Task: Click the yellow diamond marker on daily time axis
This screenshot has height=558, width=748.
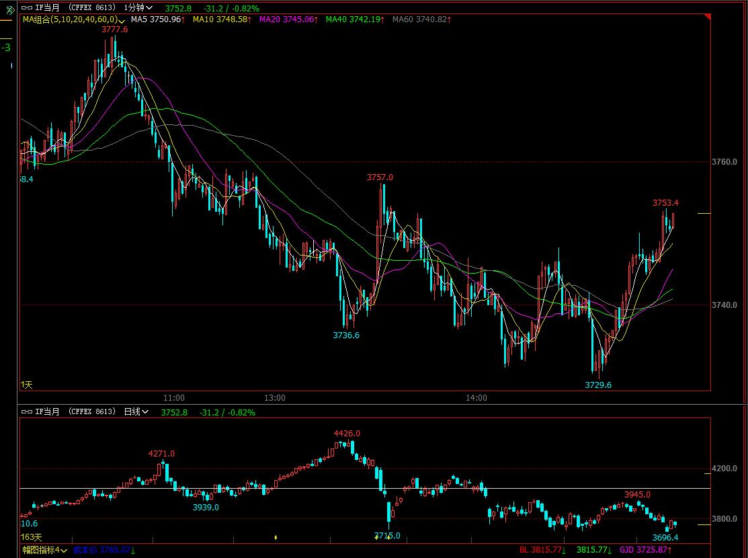Action: [276, 537]
